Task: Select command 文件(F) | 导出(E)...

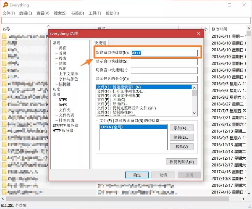Action: tap(144, 104)
